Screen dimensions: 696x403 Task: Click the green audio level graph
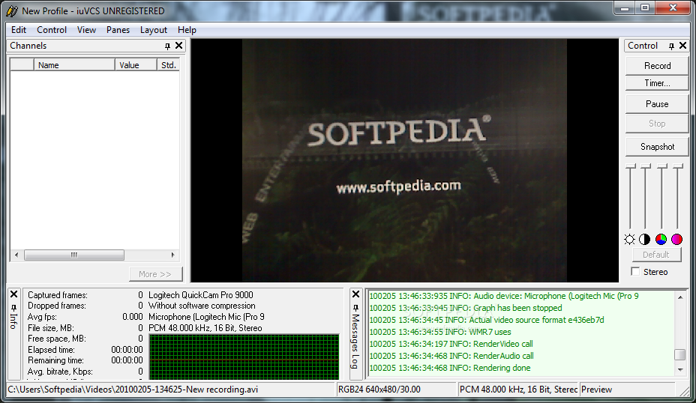point(244,357)
